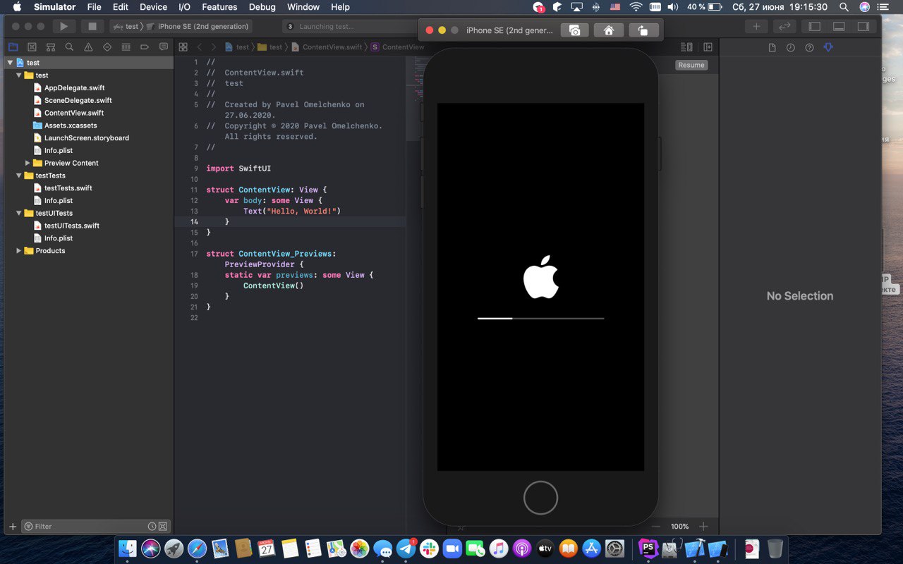The width and height of the screenshot is (903, 564).
Task: Choose the iPhone SE run destination
Action: (x=198, y=26)
